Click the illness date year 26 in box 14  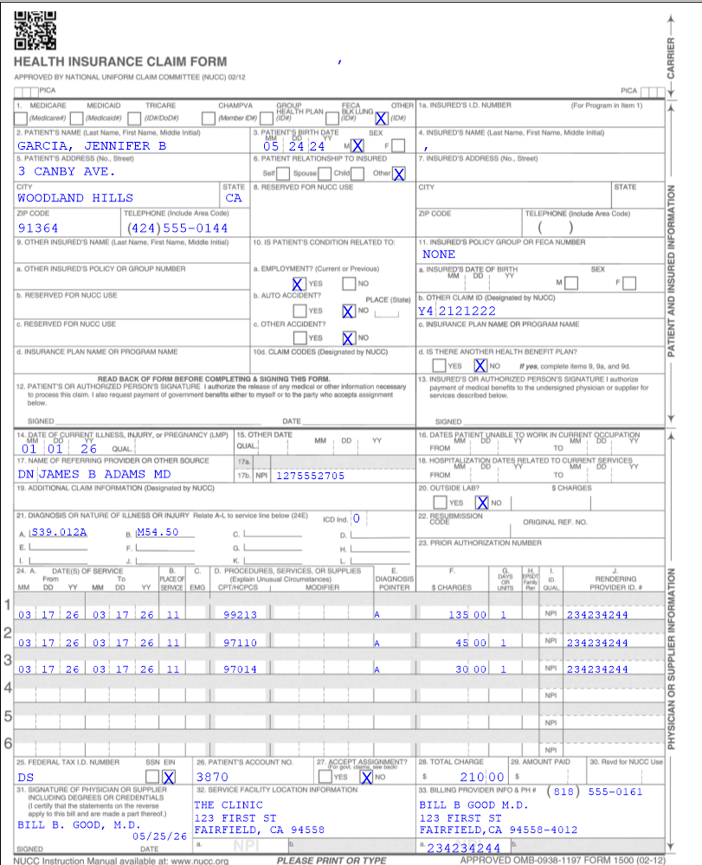[89, 449]
